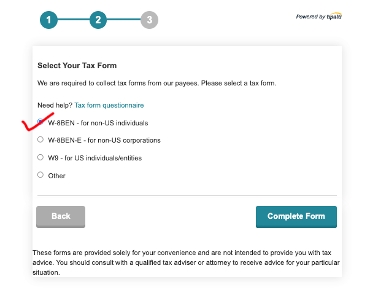Go back with the Back button
The width and height of the screenshot is (370, 295).
click(61, 217)
